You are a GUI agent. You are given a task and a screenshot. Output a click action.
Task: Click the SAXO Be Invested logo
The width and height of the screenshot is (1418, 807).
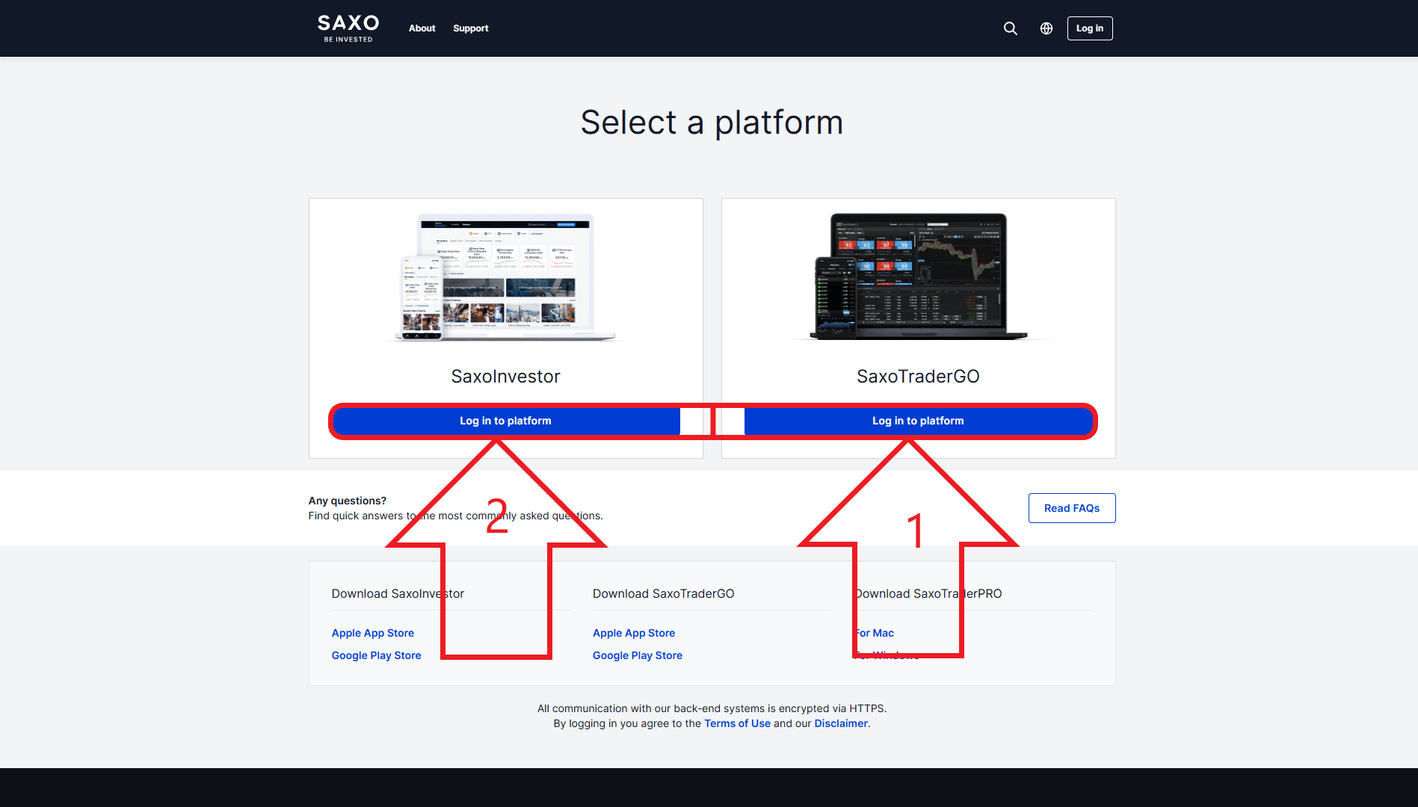tap(348, 28)
